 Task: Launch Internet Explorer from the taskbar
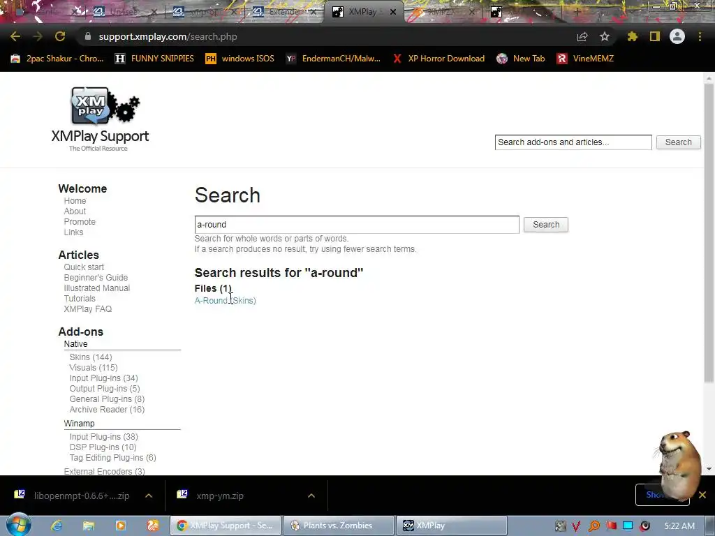coord(57,526)
